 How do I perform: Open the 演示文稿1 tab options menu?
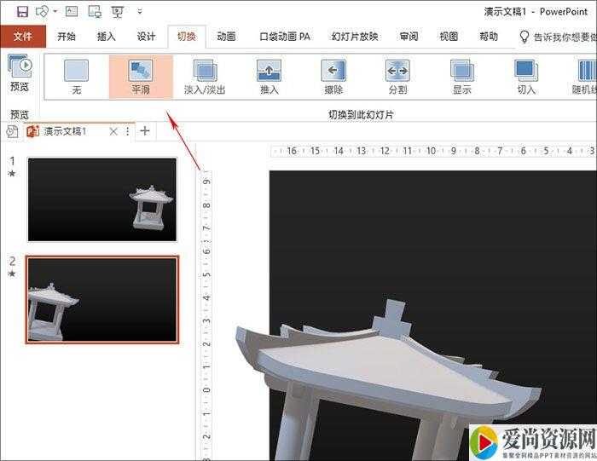click(x=128, y=131)
